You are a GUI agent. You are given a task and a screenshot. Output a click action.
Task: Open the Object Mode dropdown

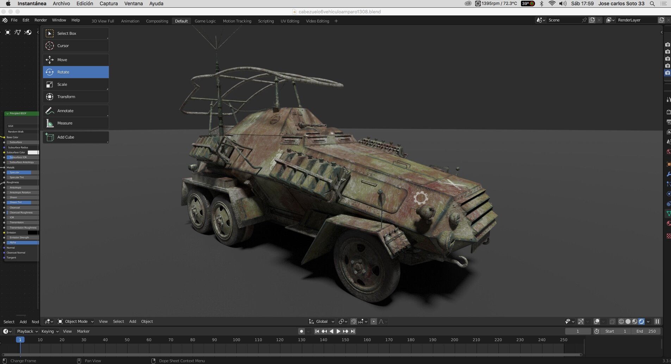[x=76, y=321]
